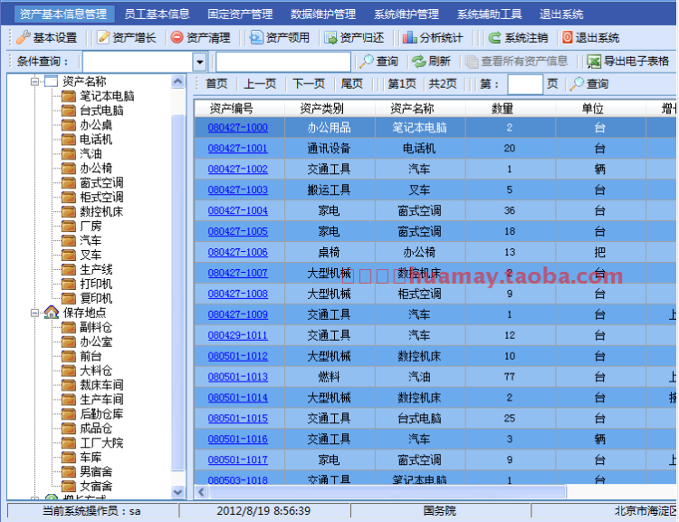Go to 下一页 next page
679x522 pixels.
pos(309,83)
